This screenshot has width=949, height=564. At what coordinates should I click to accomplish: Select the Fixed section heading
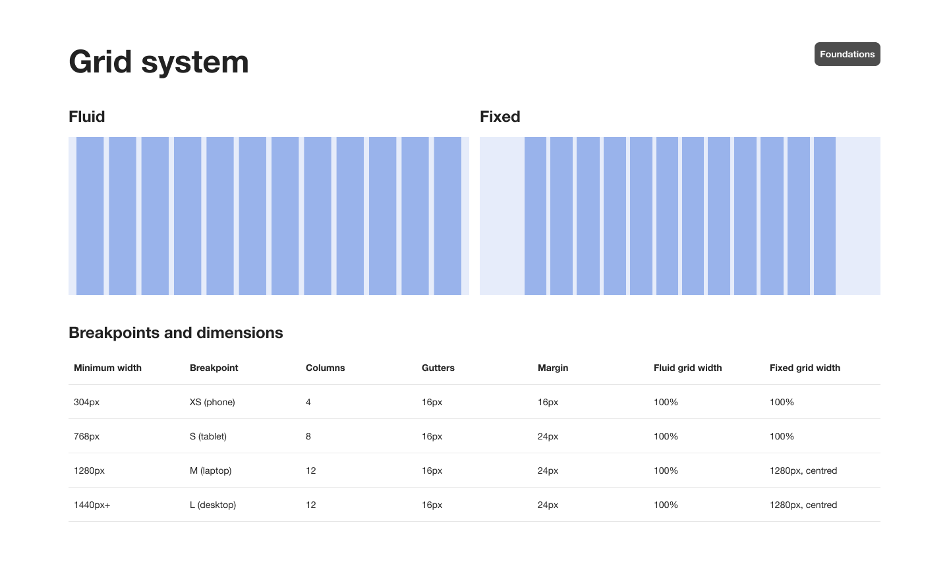click(x=500, y=117)
